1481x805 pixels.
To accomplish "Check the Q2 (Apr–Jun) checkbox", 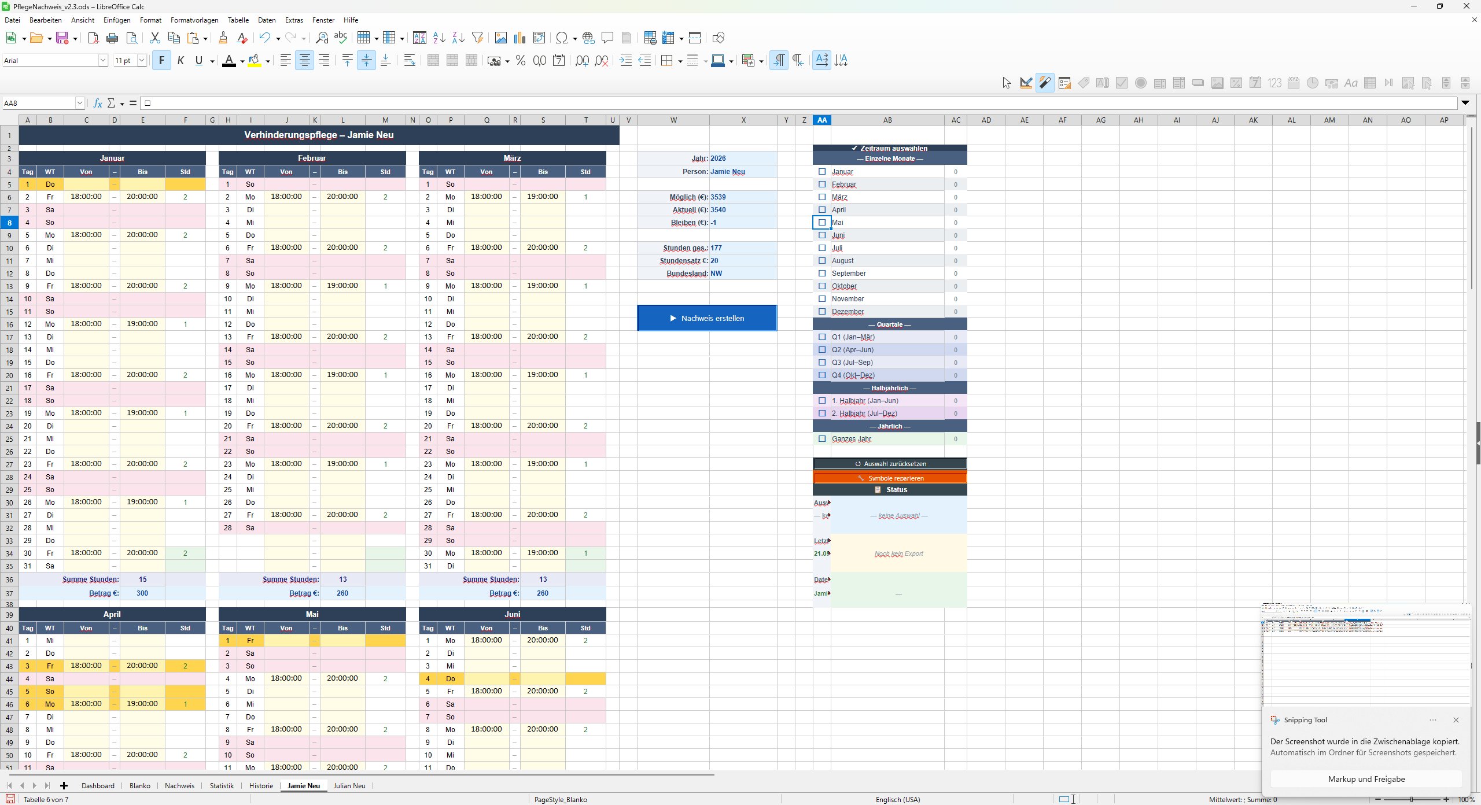I will pyautogui.click(x=821, y=350).
